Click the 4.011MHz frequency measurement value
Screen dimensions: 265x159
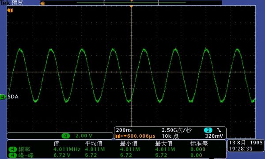click(67, 149)
